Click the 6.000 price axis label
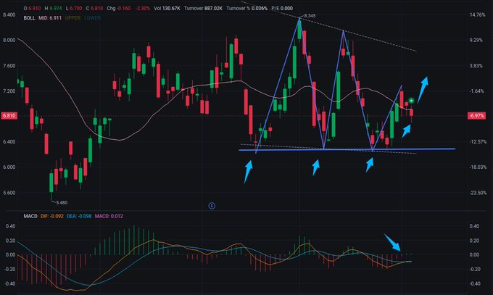The width and height of the screenshot is (493, 295). coord(9,167)
